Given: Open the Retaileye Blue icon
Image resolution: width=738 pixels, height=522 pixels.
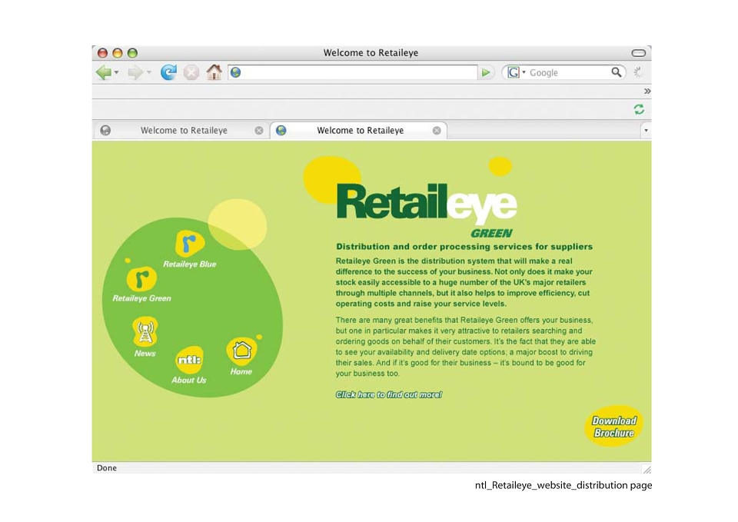Looking at the screenshot, I should [x=190, y=244].
